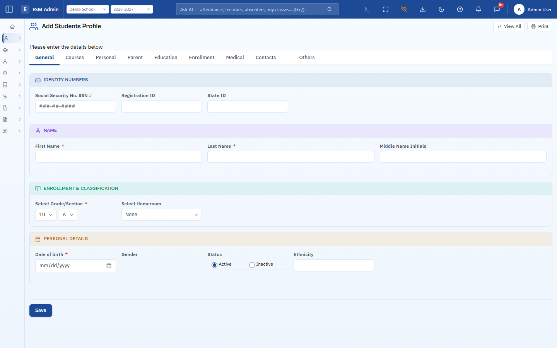This screenshot has width=557, height=348.
Task: Open the book icon section in sidebar
Action: [5, 85]
